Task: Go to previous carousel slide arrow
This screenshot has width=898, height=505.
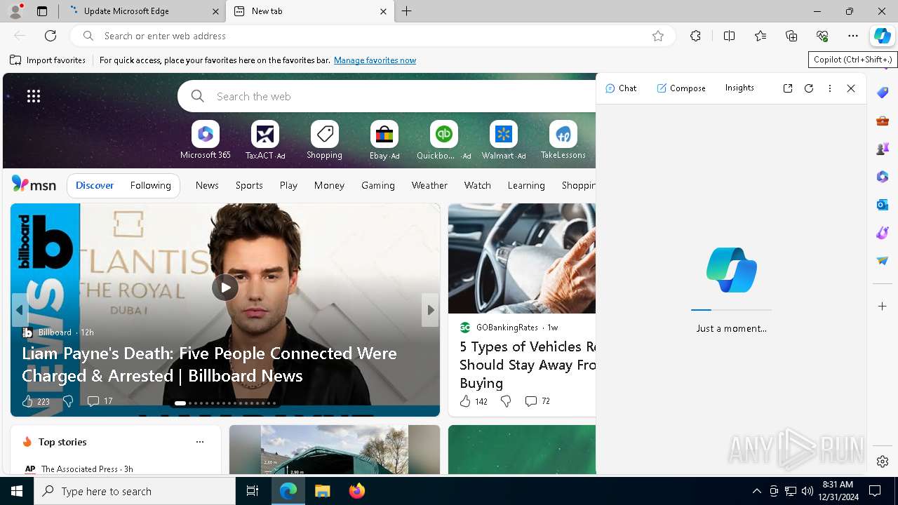Action: [20, 310]
